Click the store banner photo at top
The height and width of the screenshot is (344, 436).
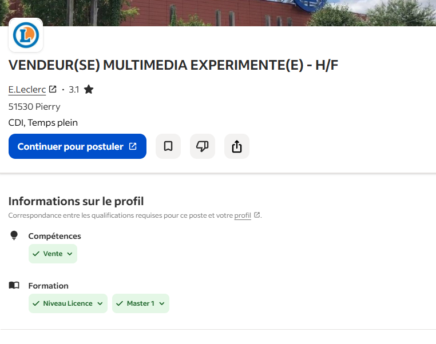click(229, 13)
